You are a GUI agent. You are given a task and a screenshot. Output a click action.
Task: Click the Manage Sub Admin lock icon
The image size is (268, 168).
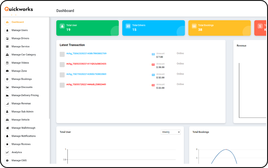(7, 112)
